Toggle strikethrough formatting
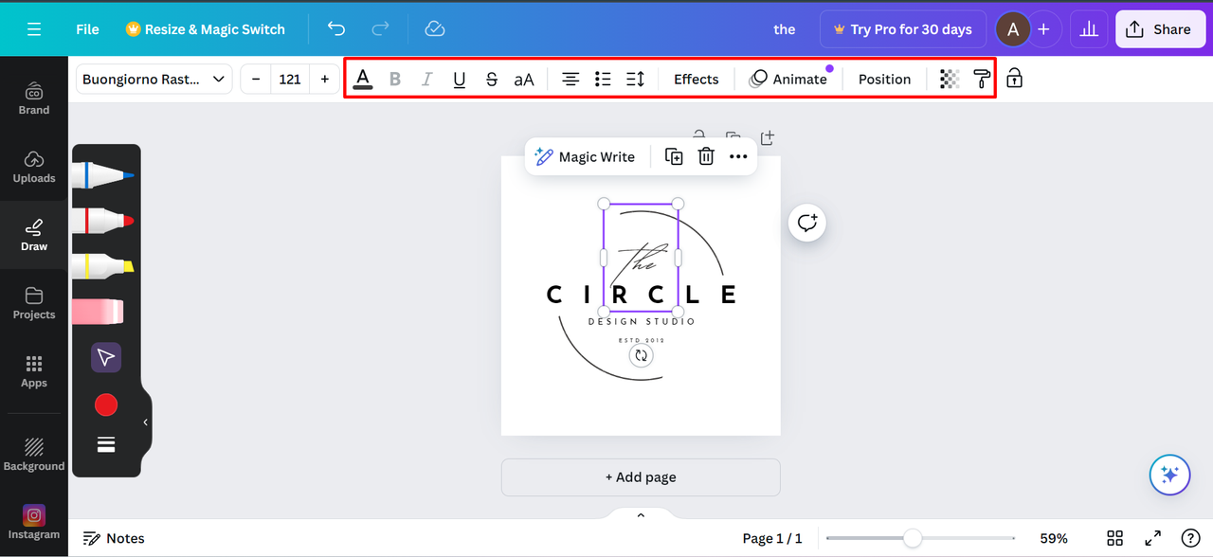The height and width of the screenshot is (557, 1213). pyautogui.click(x=491, y=79)
